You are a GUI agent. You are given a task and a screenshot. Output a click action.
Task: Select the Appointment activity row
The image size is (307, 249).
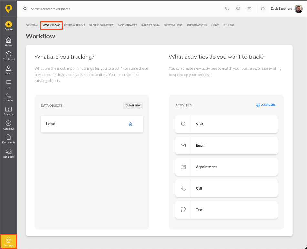[x=227, y=167]
